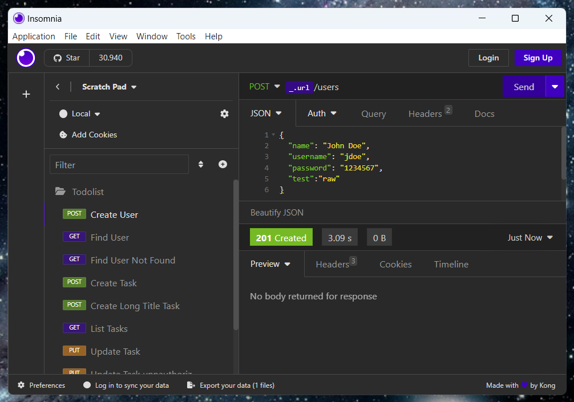Click the Insomnia logo in the header
This screenshot has width=574, height=402.
pyautogui.click(x=26, y=58)
